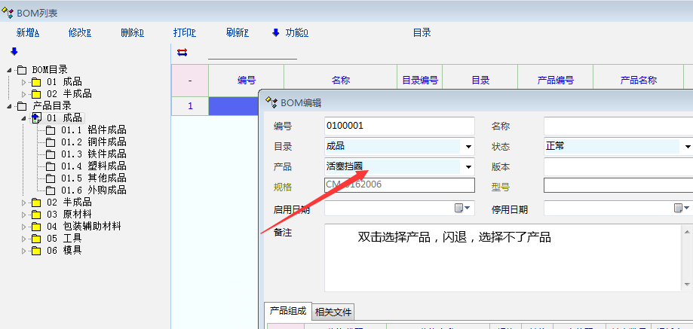Viewport: 693px width, 329px height.
Task: Click the blue down-arrow icon above the tree
Action: (x=14, y=51)
